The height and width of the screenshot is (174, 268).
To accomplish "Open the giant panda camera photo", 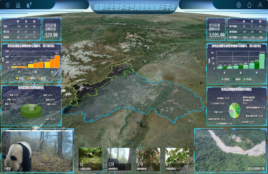I will pos(38,151).
